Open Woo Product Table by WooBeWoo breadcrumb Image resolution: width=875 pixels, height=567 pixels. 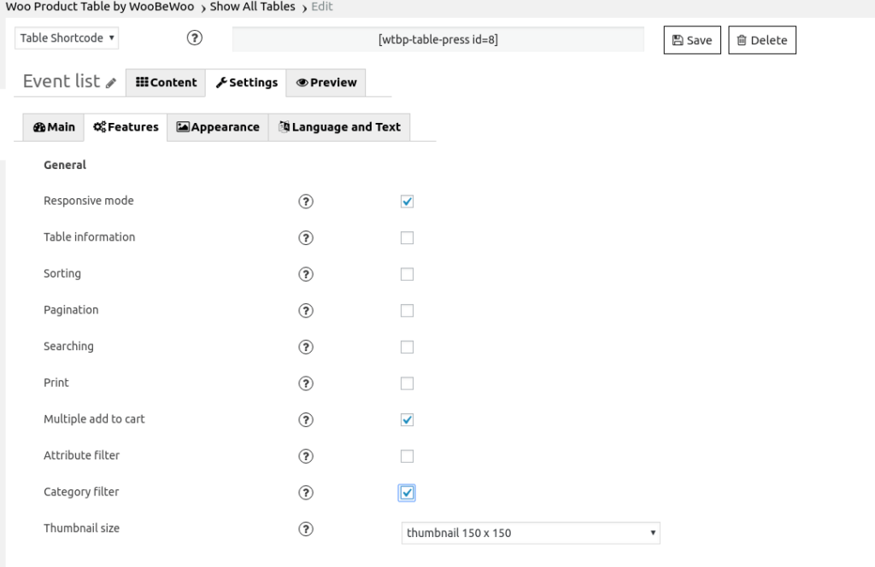pos(100,7)
